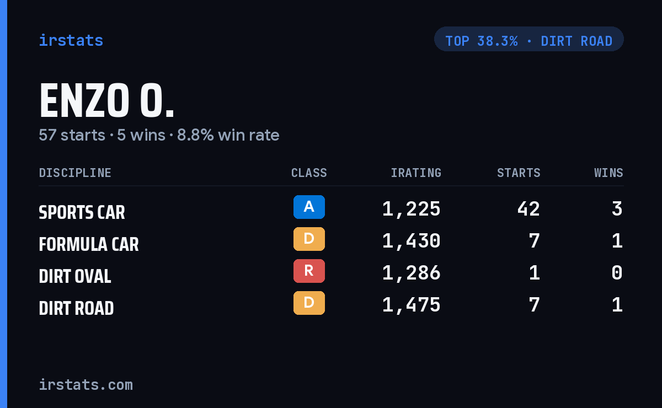Sort by the iRating column header
The image size is (662, 408).
pyautogui.click(x=416, y=173)
